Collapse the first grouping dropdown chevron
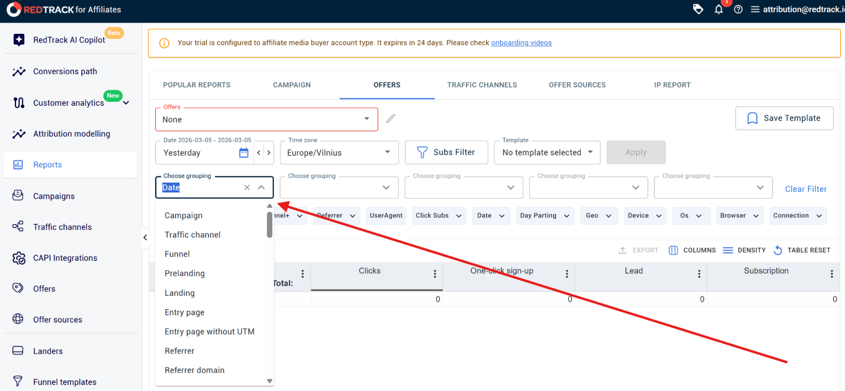845x391 pixels. pyautogui.click(x=262, y=187)
